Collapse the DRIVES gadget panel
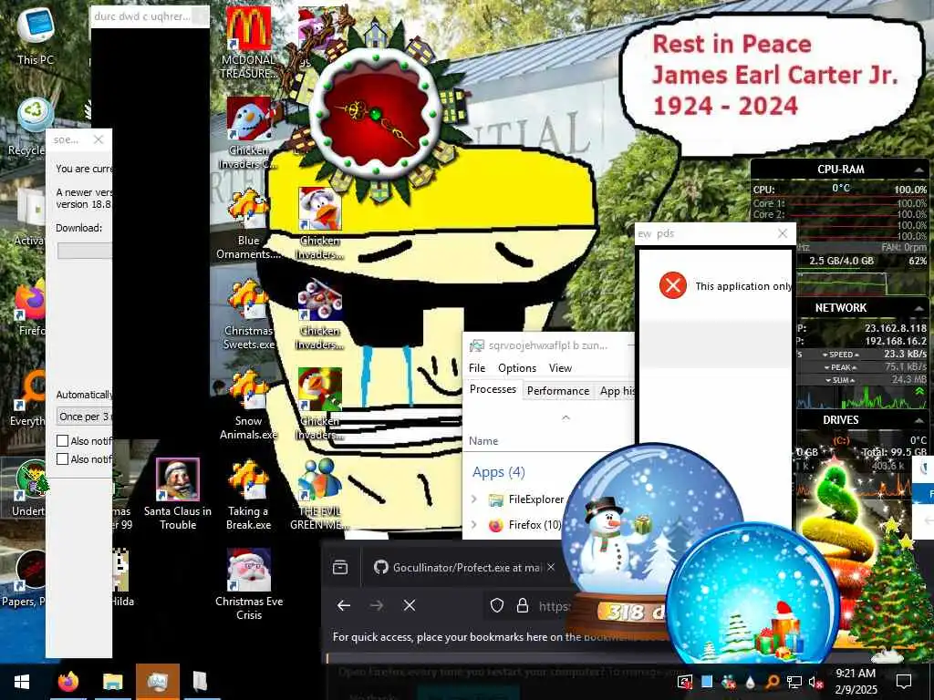 click(919, 420)
